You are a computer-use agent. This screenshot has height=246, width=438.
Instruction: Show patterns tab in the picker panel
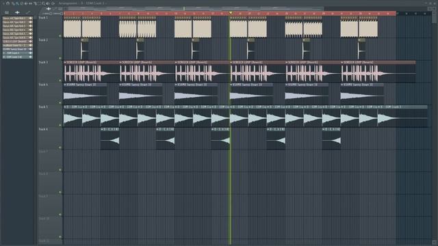tap(7, 12)
